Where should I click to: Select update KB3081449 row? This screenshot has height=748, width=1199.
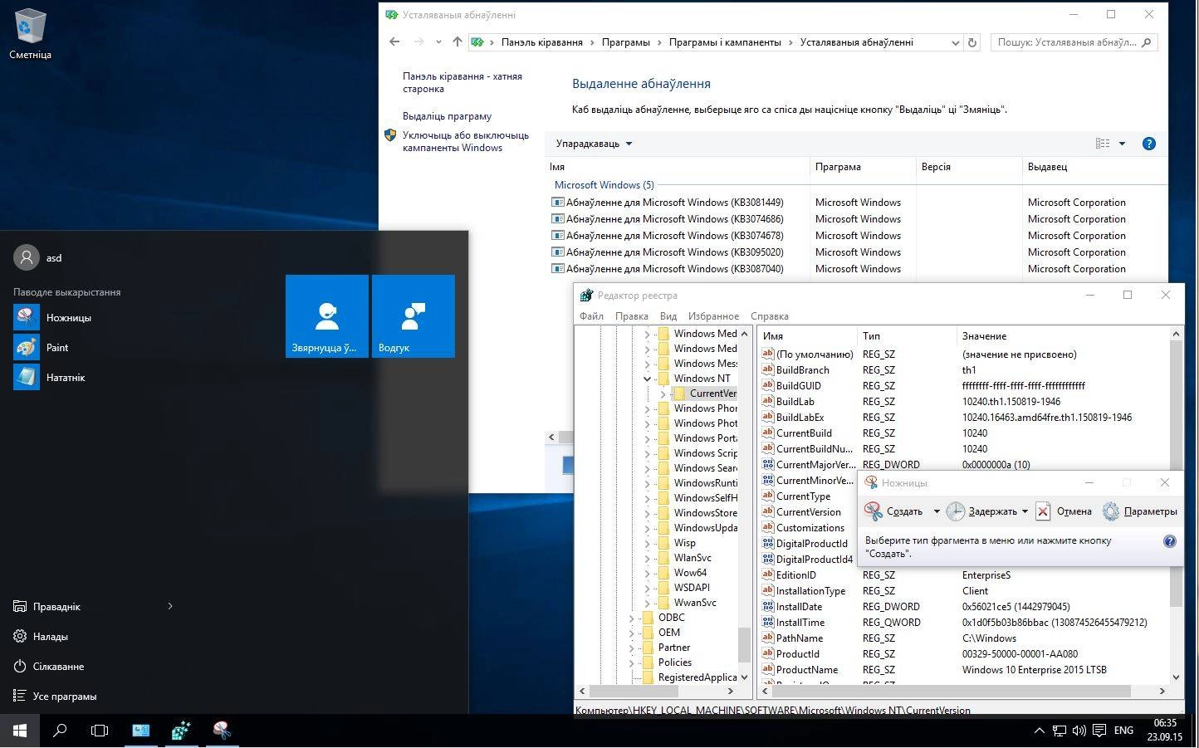pyautogui.click(x=855, y=203)
